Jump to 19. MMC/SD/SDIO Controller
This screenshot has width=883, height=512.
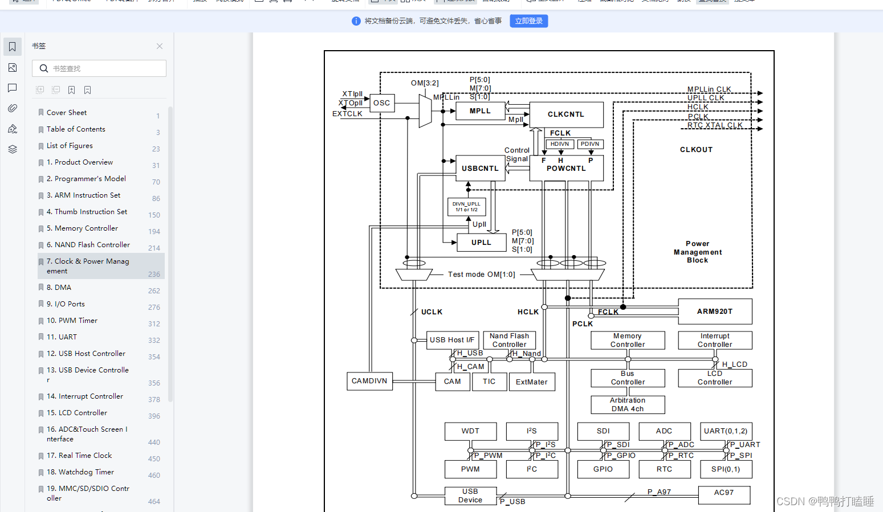click(88, 493)
